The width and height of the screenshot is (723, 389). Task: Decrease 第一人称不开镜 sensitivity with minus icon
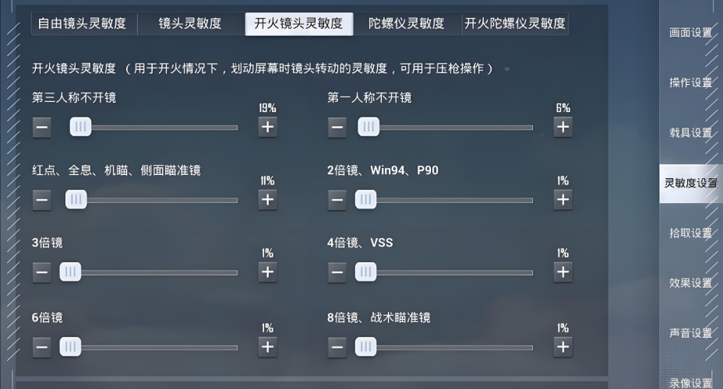point(337,127)
